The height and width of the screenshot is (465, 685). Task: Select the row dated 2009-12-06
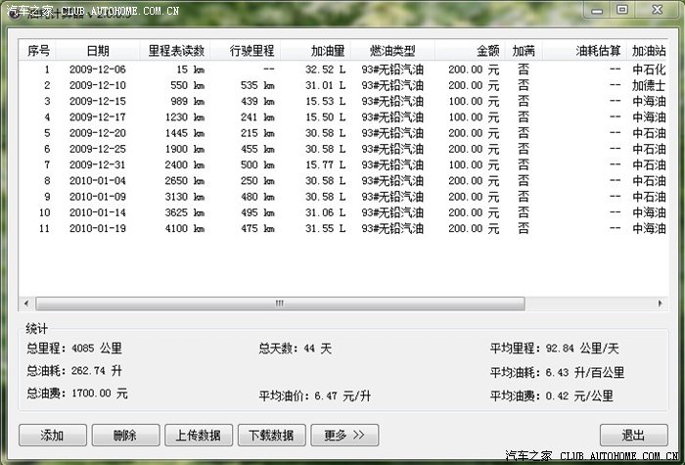[x=97, y=70]
